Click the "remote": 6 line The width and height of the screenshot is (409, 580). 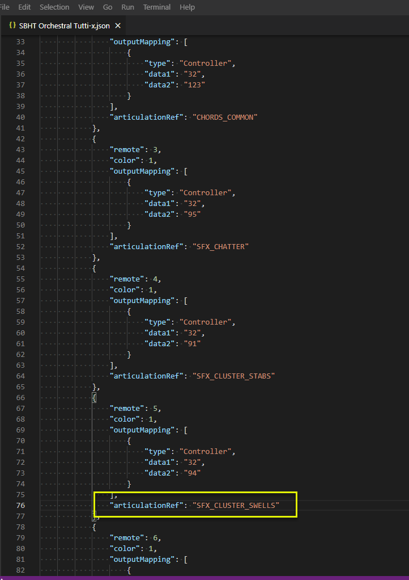tap(135, 538)
